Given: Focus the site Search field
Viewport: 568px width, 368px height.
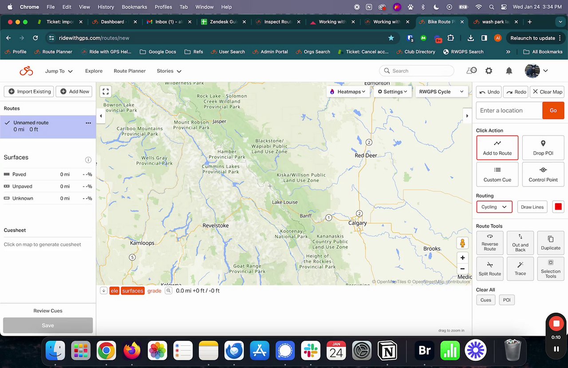Looking at the screenshot, I should click(417, 71).
